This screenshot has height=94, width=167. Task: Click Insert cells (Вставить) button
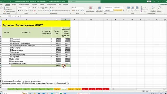tap(128, 9)
